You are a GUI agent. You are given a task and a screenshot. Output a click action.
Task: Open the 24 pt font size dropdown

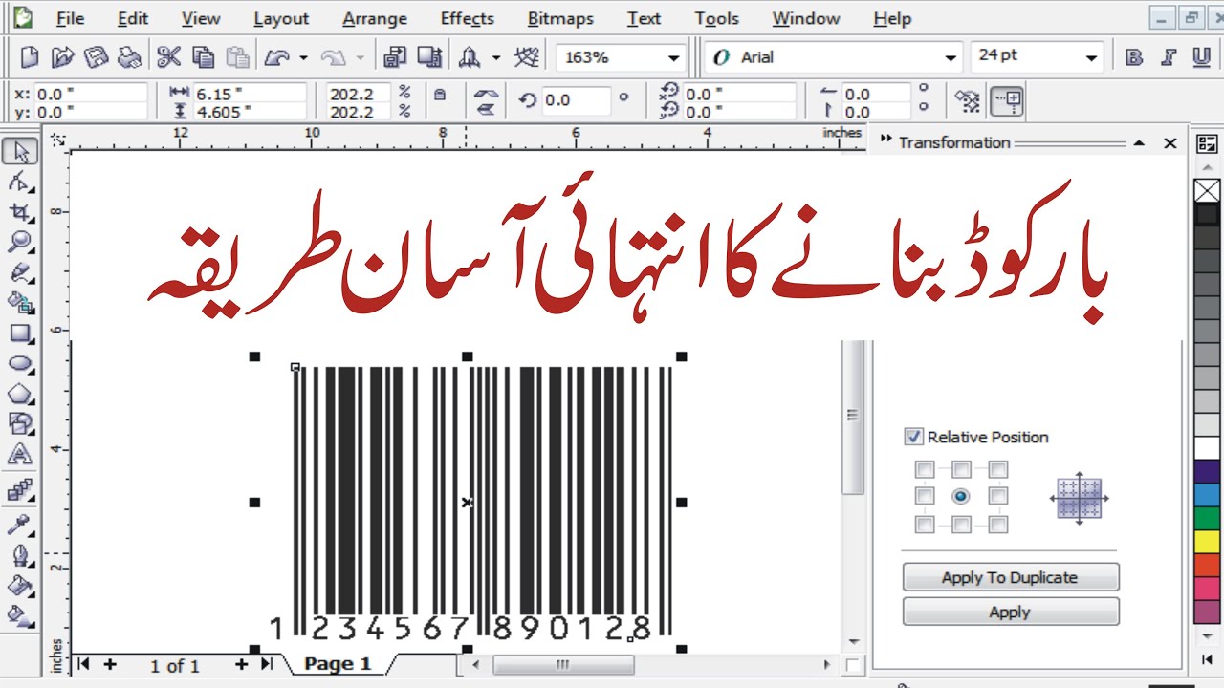click(1091, 58)
